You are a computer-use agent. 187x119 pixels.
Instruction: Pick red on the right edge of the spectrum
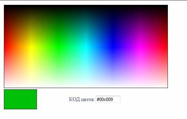[167, 47]
